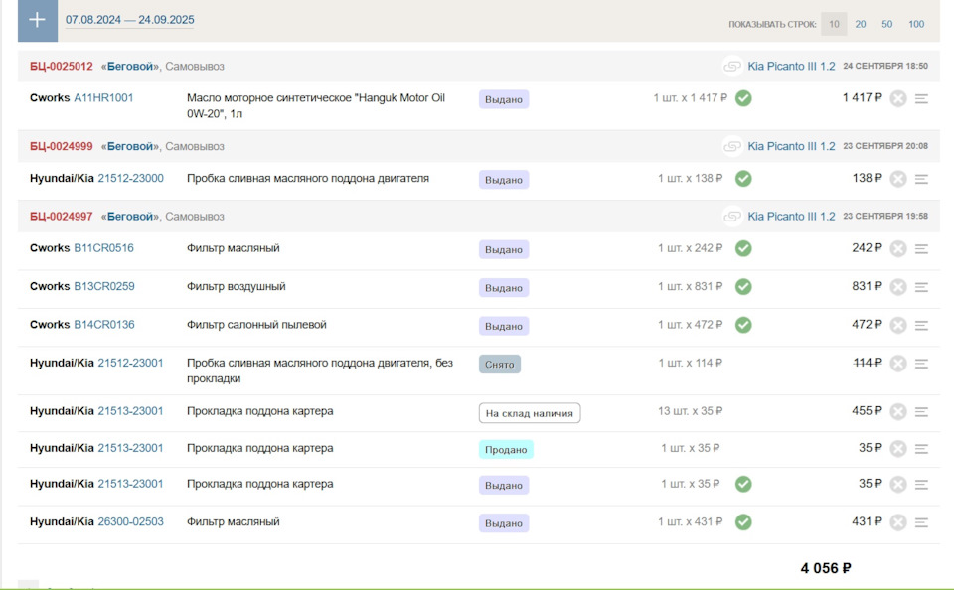The width and height of the screenshot is (954, 590).
Task: Open the date range 07.08.2024 — 24.09.2025 selector
Action: [129, 20]
